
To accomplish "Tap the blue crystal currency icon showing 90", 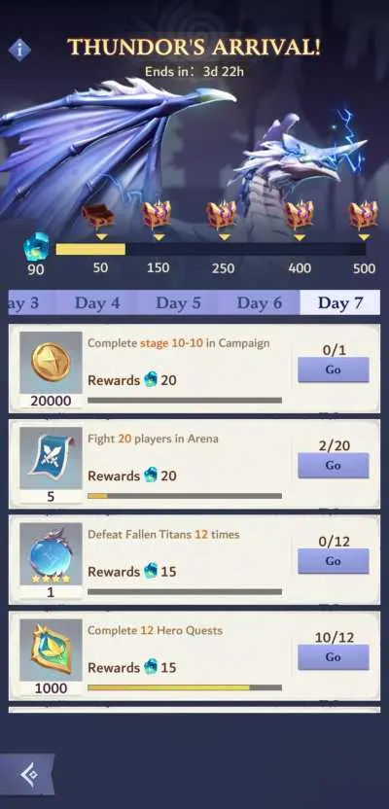I will [37, 247].
